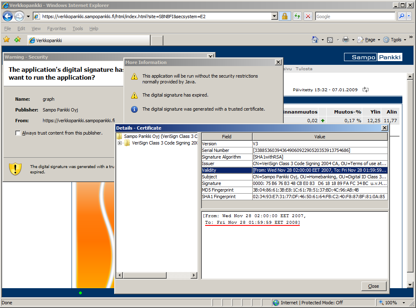
Task: Select the Signature field row
Action: point(294,183)
